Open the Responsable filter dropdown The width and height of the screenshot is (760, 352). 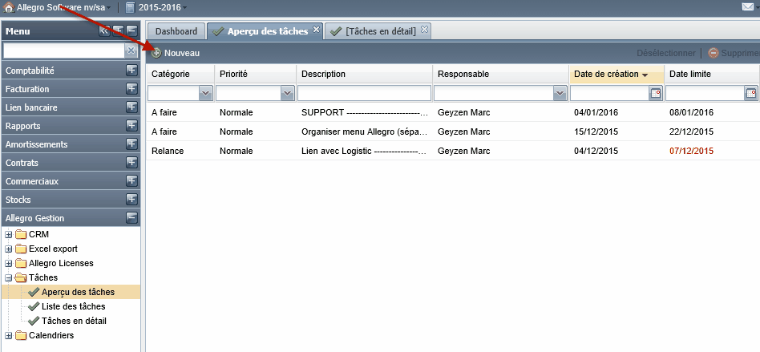pyautogui.click(x=560, y=94)
